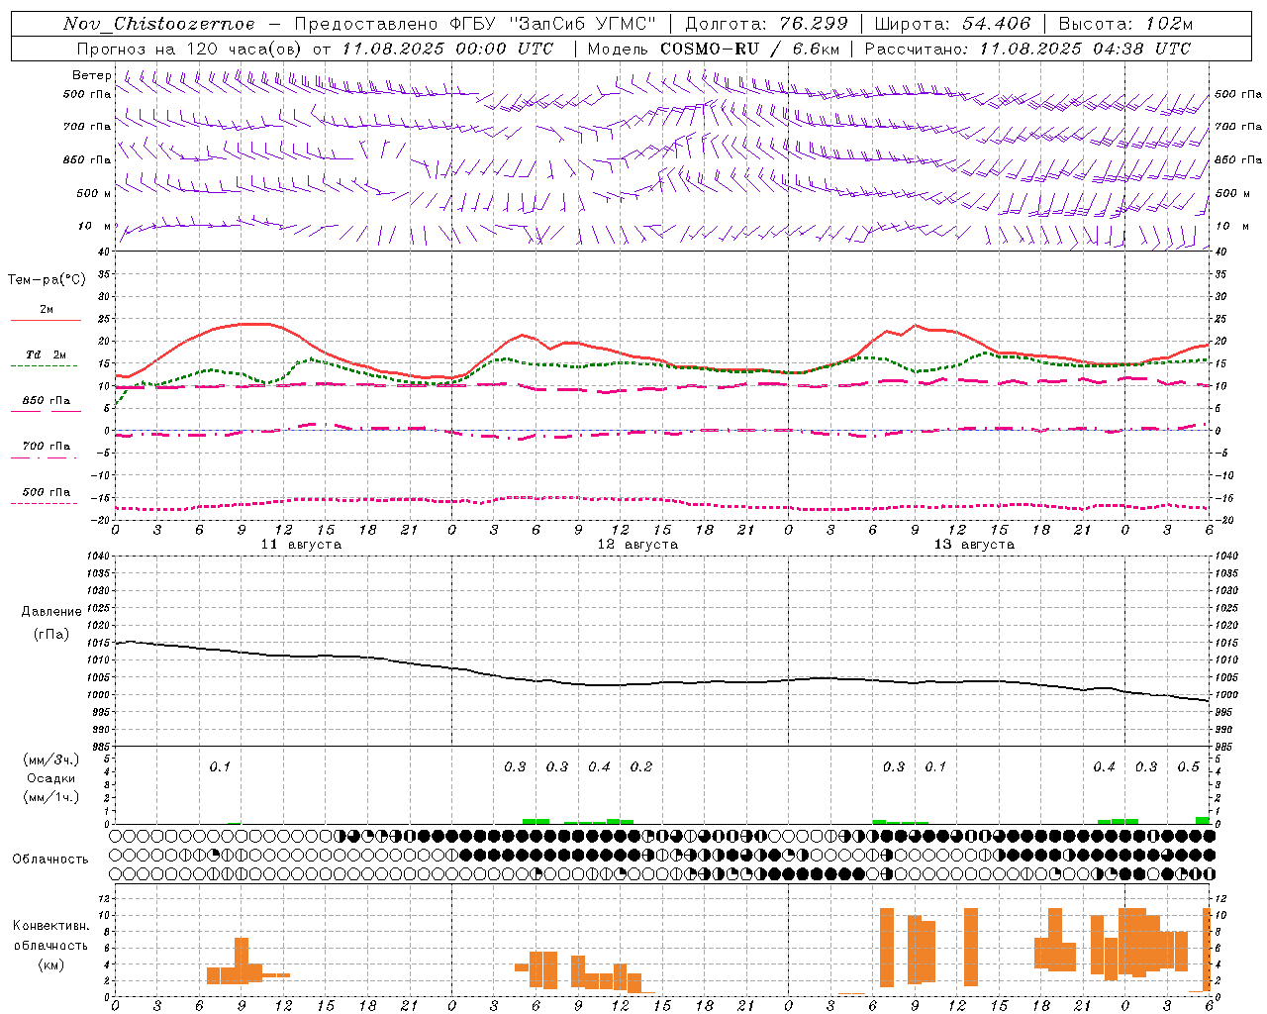This screenshot has width=1267, height=1014.
Task: Click the '13 августа' date label
Action: [974, 545]
